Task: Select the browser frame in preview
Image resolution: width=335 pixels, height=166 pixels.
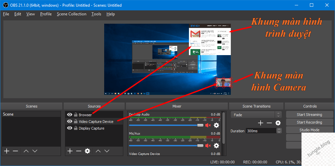Action: tap(210, 39)
